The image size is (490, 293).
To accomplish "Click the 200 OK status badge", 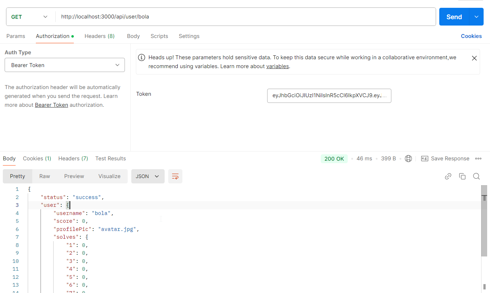I will 334,159.
